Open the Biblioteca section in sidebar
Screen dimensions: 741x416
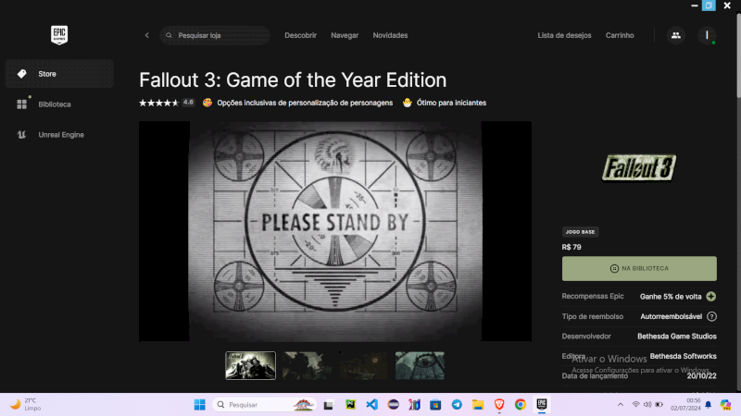pos(54,104)
